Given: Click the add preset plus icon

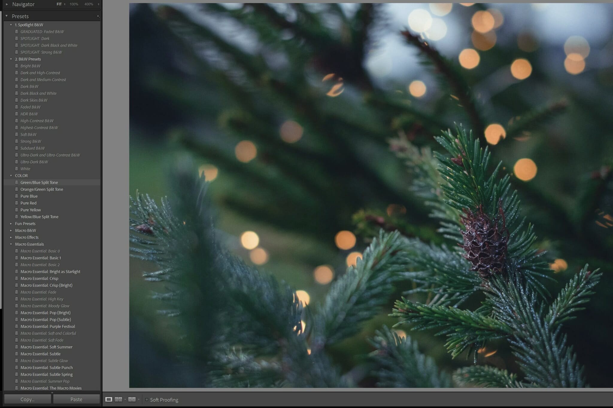Looking at the screenshot, I should click(98, 16).
